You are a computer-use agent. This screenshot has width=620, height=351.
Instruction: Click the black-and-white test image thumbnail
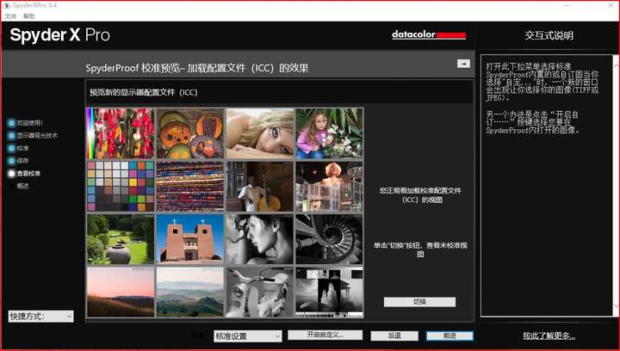pyautogui.click(x=329, y=292)
